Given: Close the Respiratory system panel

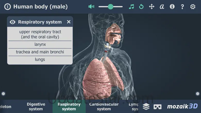Looking at the screenshot, I should tap(69, 22).
